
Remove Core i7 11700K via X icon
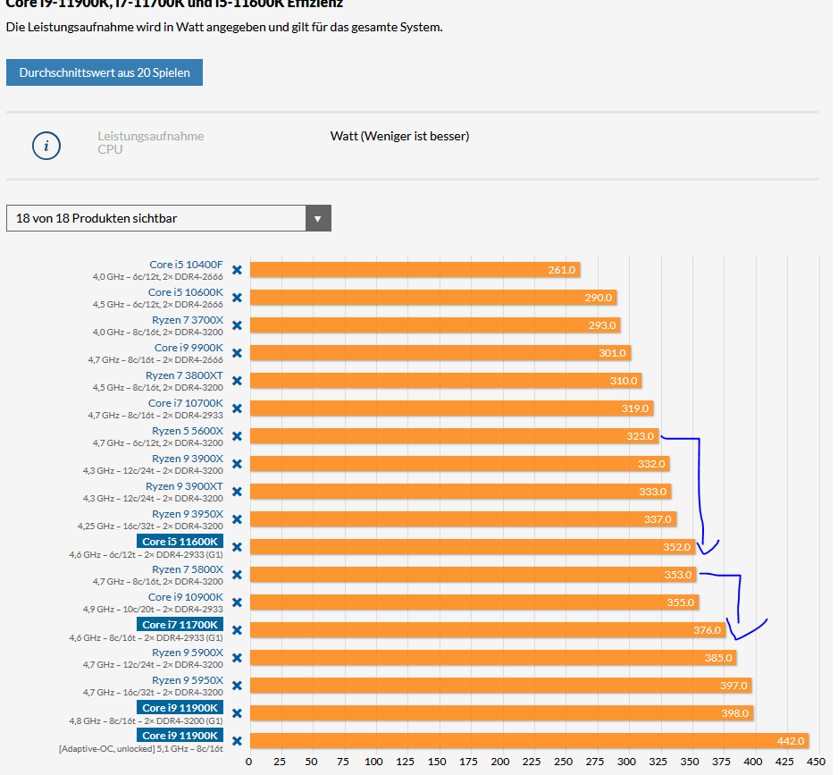237,630
